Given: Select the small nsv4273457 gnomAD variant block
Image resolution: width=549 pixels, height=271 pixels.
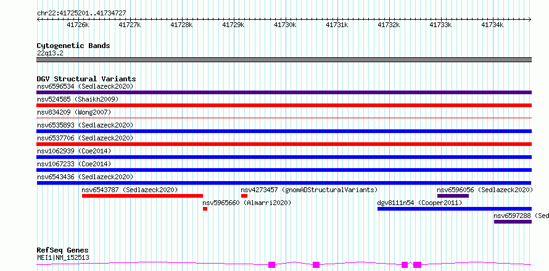Looking at the screenshot, I should (x=244, y=196).
